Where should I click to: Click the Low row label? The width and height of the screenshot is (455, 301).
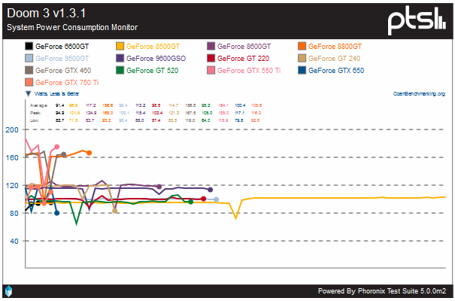pos(35,120)
